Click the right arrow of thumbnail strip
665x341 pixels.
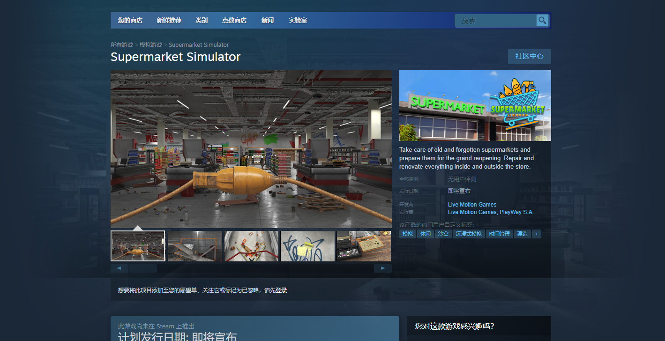383,268
